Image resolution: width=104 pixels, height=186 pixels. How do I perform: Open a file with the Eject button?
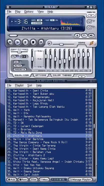point(77,35)
